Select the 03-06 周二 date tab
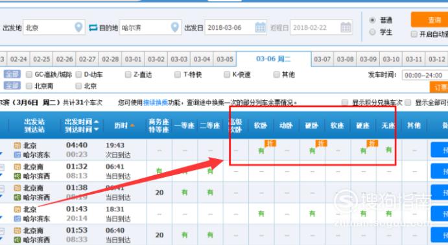Screen dimensions: 448x245 click(x=274, y=59)
